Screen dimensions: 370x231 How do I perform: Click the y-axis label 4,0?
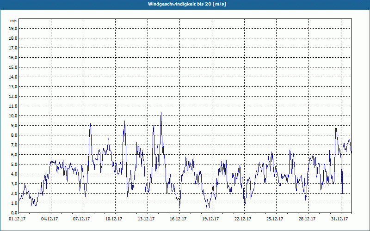(14, 174)
